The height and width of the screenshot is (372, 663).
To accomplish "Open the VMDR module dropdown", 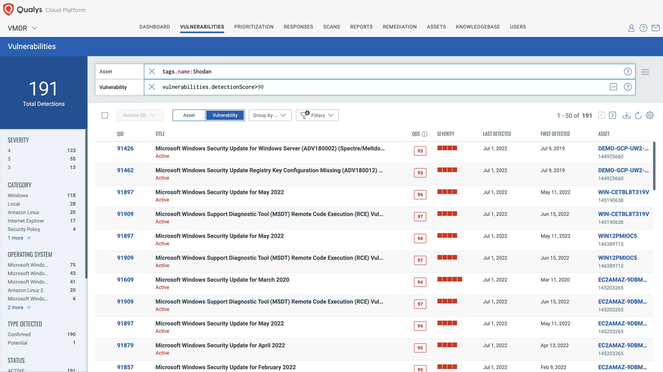I will [x=22, y=28].
